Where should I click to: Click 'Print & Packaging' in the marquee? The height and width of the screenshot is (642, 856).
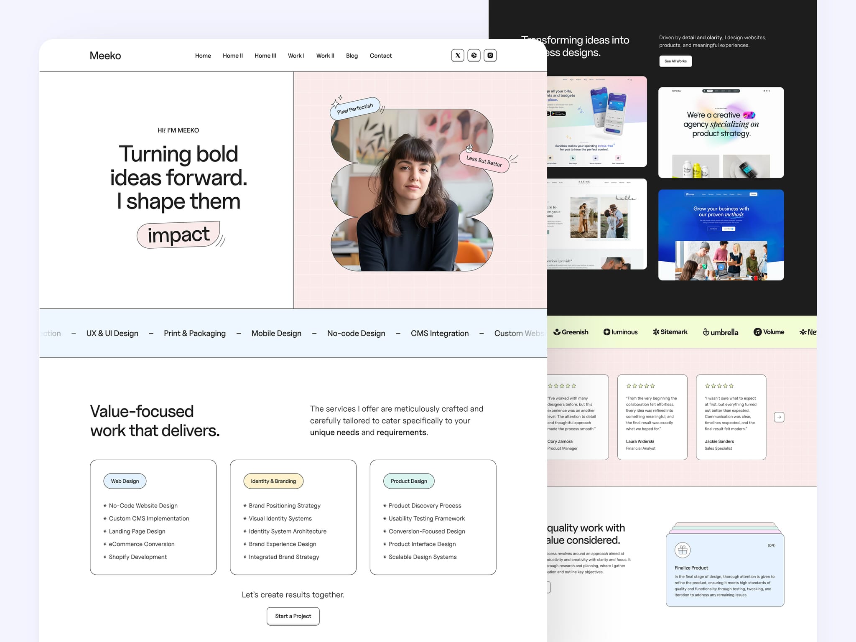[195, 333]
